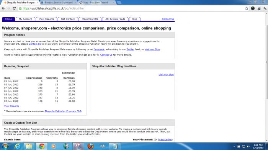Go to API & Data Feeds tab
The width and height of the screenshot is (268, 150).
(115, 19)
